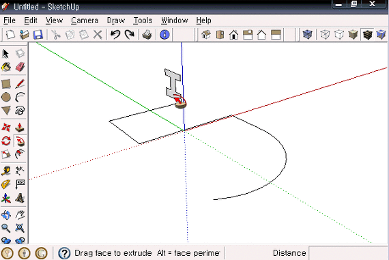Click the Distance value input box

pyautogui.click(x=348, y=253)
